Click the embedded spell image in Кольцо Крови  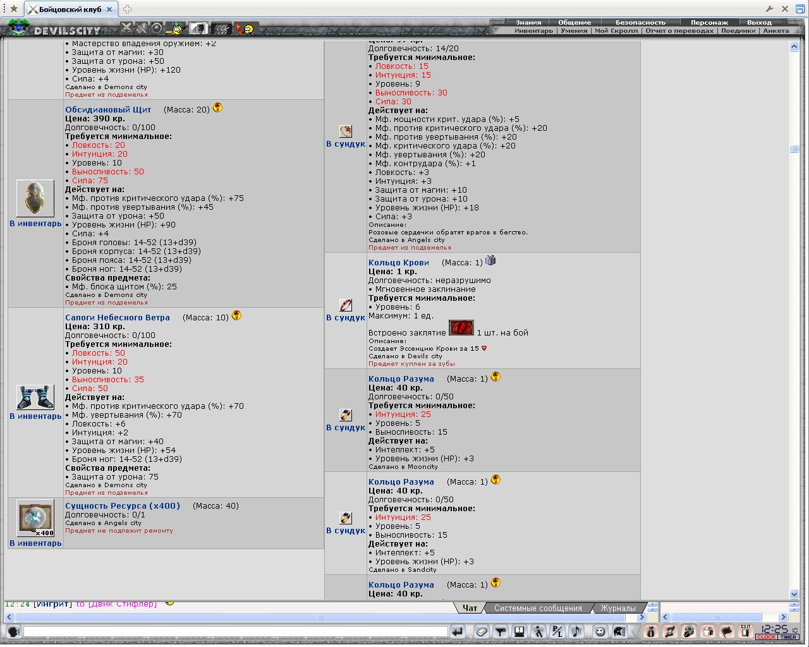point(461,328)
